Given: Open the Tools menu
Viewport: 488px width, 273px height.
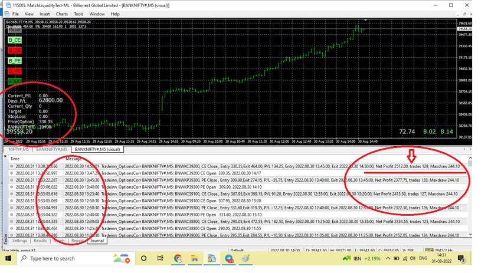Looking at the screenshot, I should click(78, 14).
